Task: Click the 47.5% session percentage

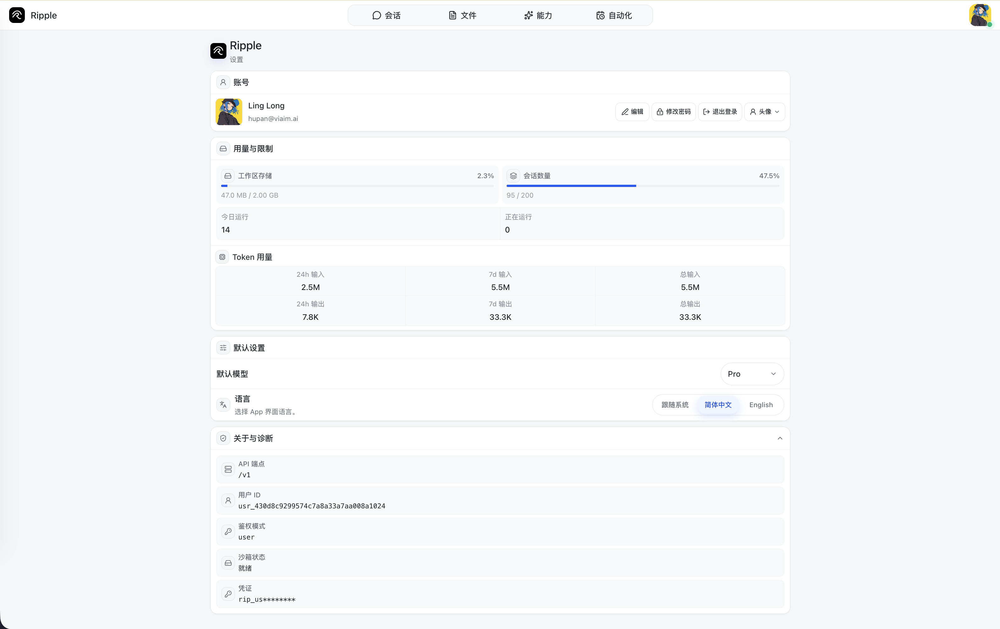Action: click(769, 176)
